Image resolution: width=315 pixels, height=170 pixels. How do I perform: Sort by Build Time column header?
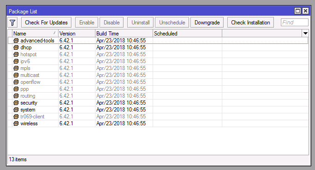click(x=124, y=34)
